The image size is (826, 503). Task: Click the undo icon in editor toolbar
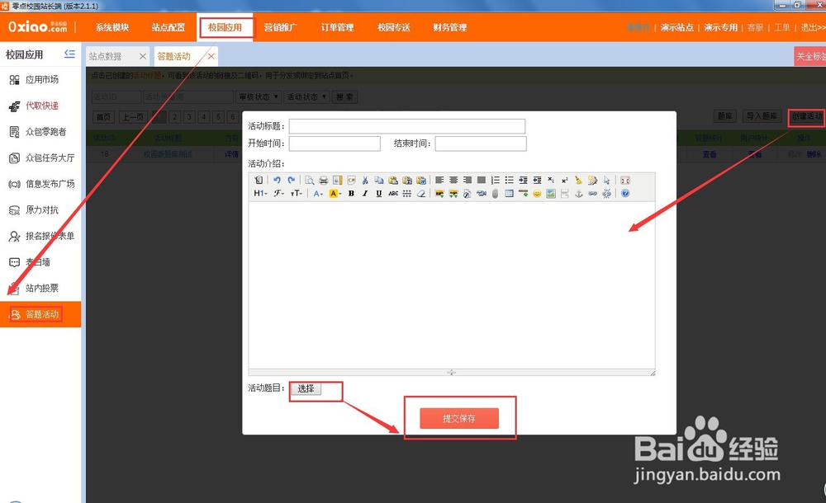[x=277, y=180]
